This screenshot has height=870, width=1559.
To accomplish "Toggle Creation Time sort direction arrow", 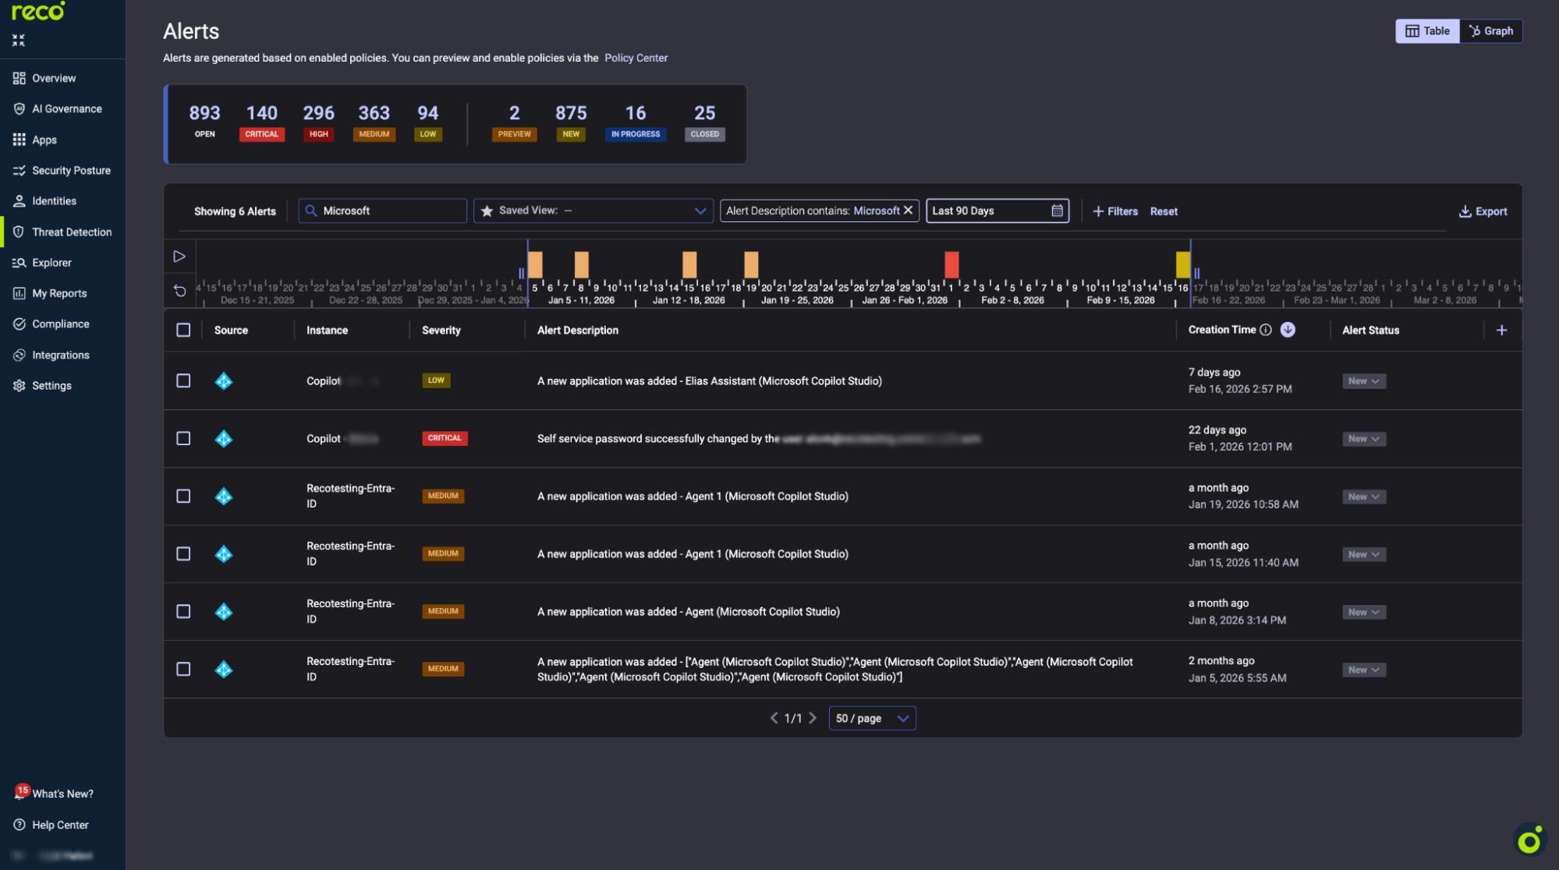I will (x=1288, y=330).
